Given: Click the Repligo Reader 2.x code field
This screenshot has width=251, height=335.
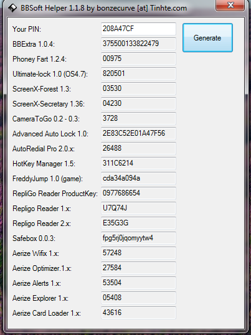Looking at the screenshot, I should (138, 224).
